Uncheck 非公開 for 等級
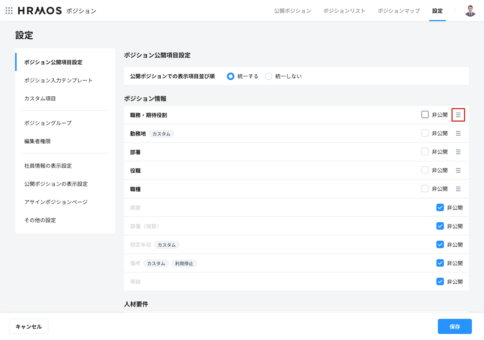 coord(440,281)
